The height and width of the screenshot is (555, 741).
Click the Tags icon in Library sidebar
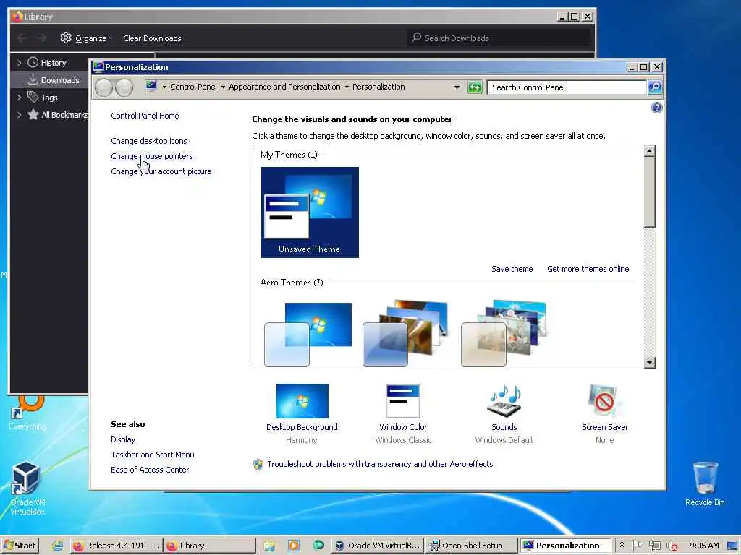point(33,98)
